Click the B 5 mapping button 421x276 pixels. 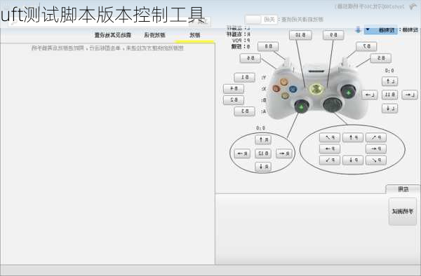381,58
